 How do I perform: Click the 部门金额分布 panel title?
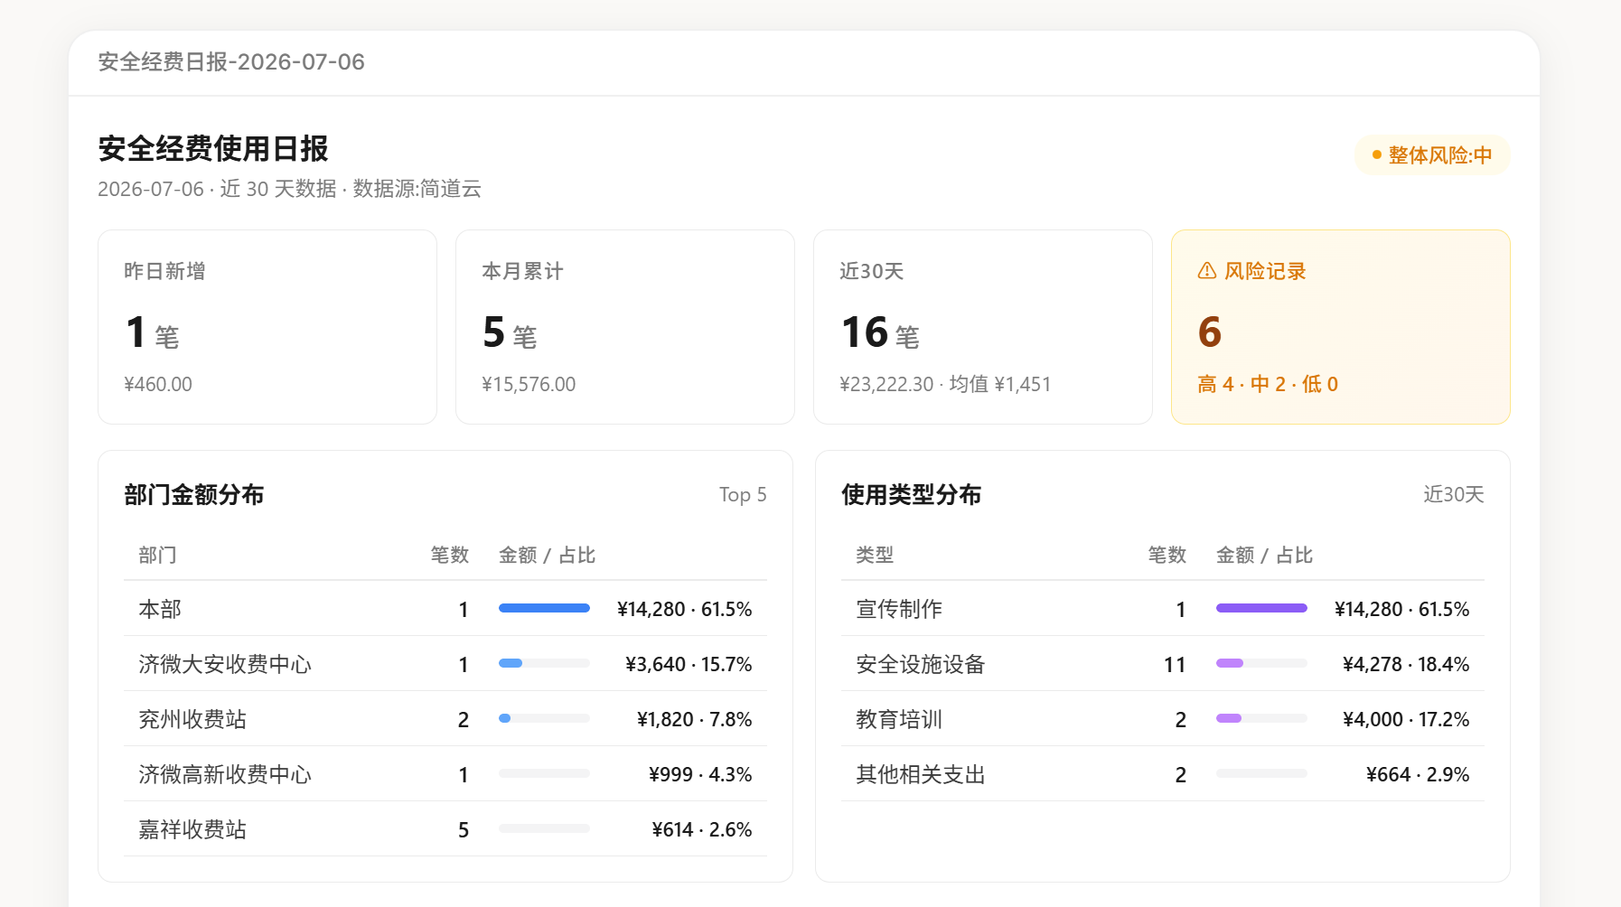coord(194,494)
